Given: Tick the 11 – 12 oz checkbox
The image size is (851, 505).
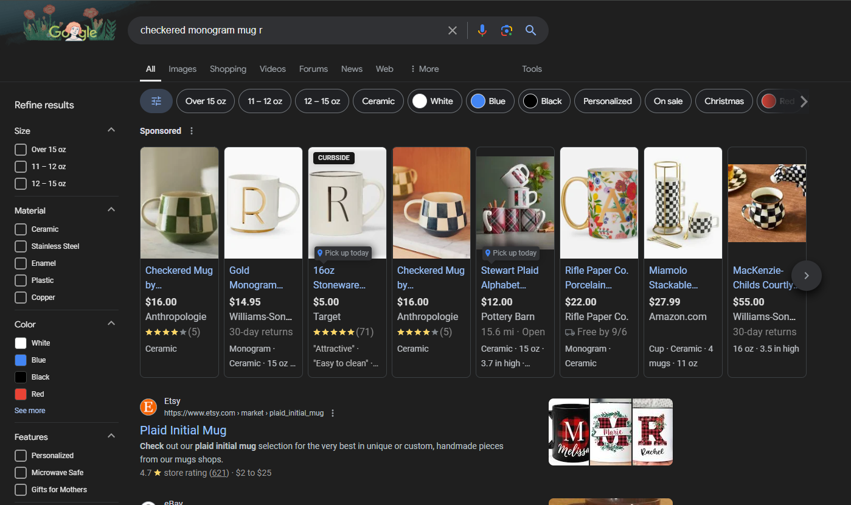Looking at the screenshot, I should tap(21, 167).
